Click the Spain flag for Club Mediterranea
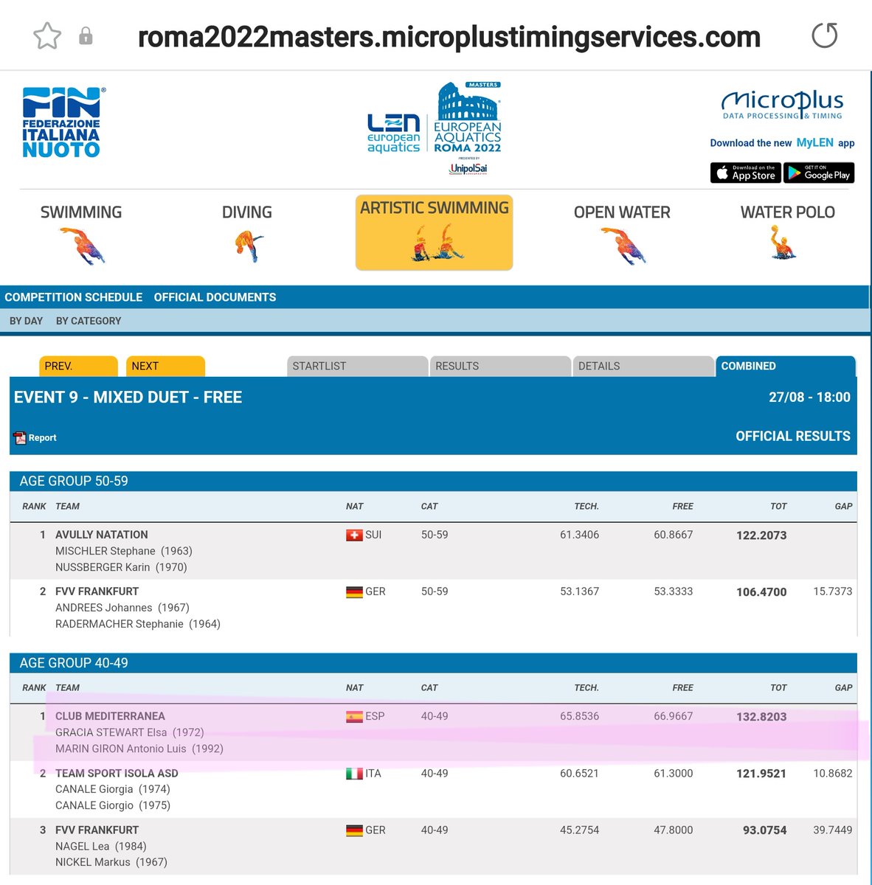Screen dimensions: 872x885 click(354, 717)
